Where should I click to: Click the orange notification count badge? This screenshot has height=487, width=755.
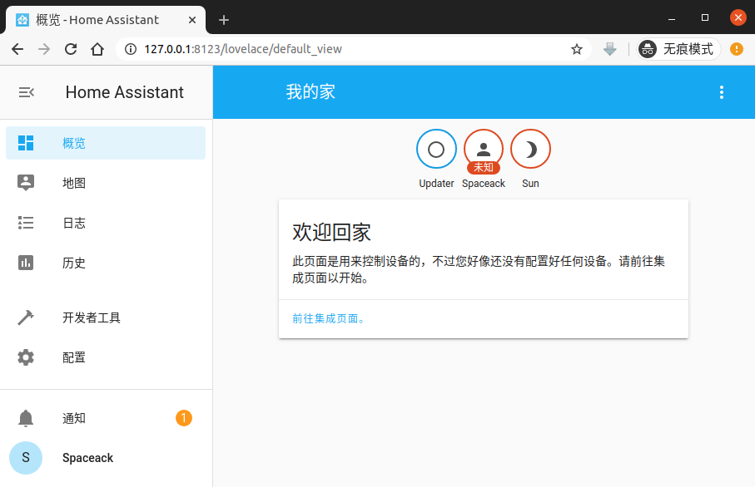coord(184,418)
